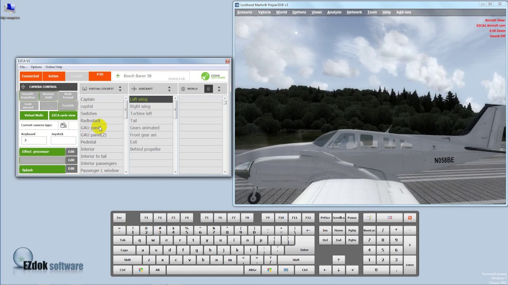Toggle Horizon hold option

48,96
